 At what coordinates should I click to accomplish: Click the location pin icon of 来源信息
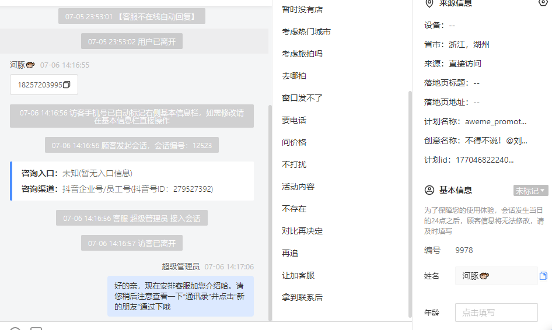tap(429, 3)
